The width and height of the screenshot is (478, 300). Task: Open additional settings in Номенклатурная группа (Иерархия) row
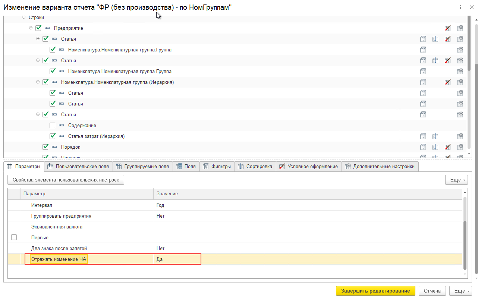[x=460, y=82]
